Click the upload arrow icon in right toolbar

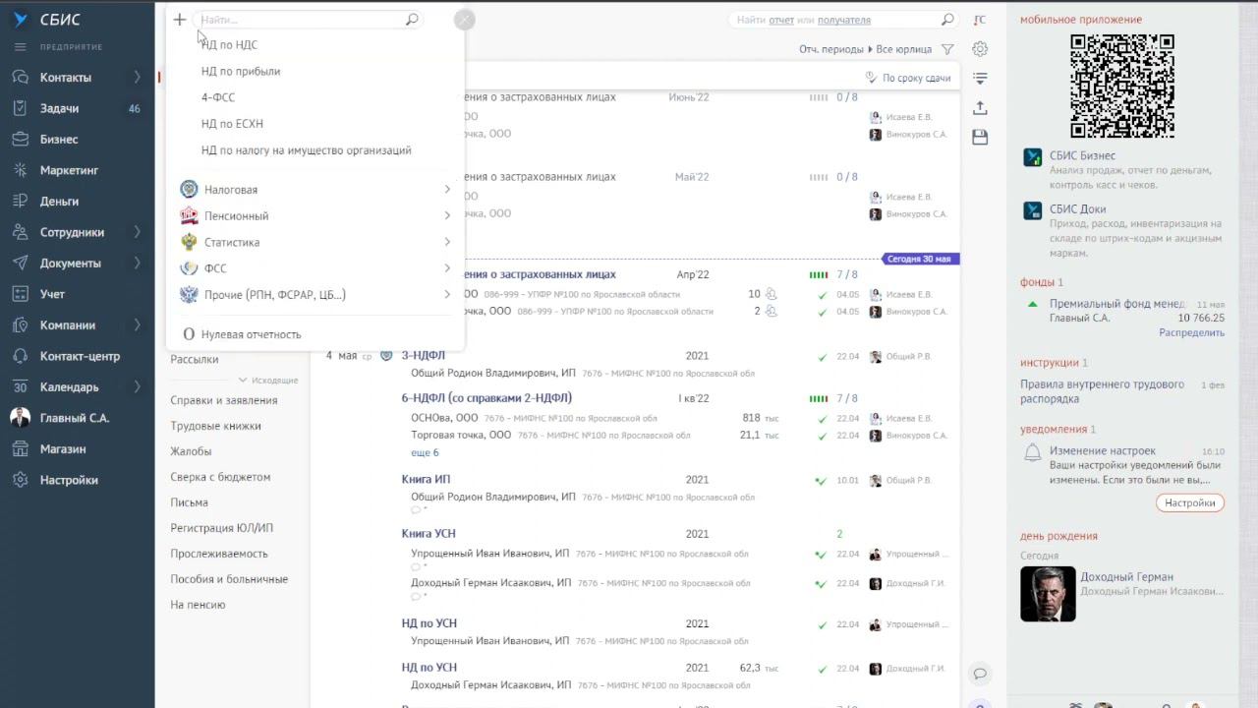pyautogui.click(x=980, y=108)
